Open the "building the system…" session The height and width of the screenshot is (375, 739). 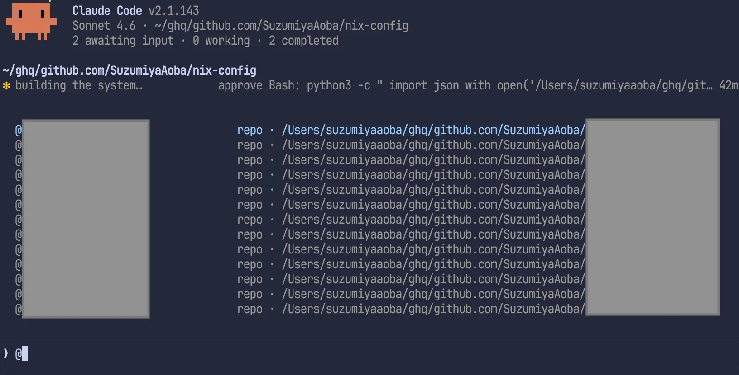[x=79, y=85]
